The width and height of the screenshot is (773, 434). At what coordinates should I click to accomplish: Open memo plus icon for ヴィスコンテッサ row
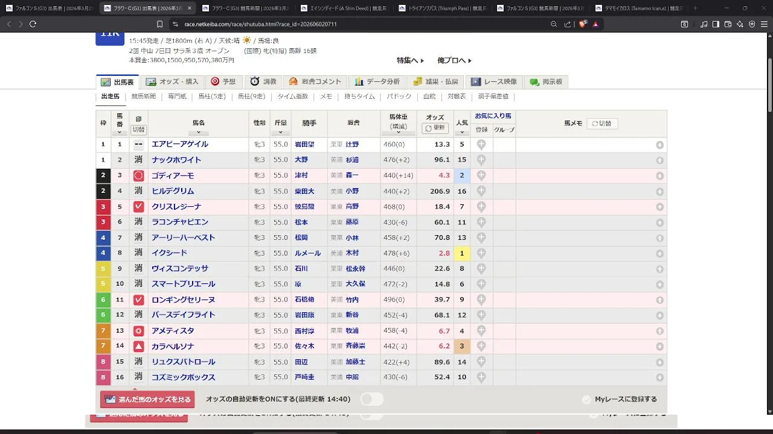point(660,269)
